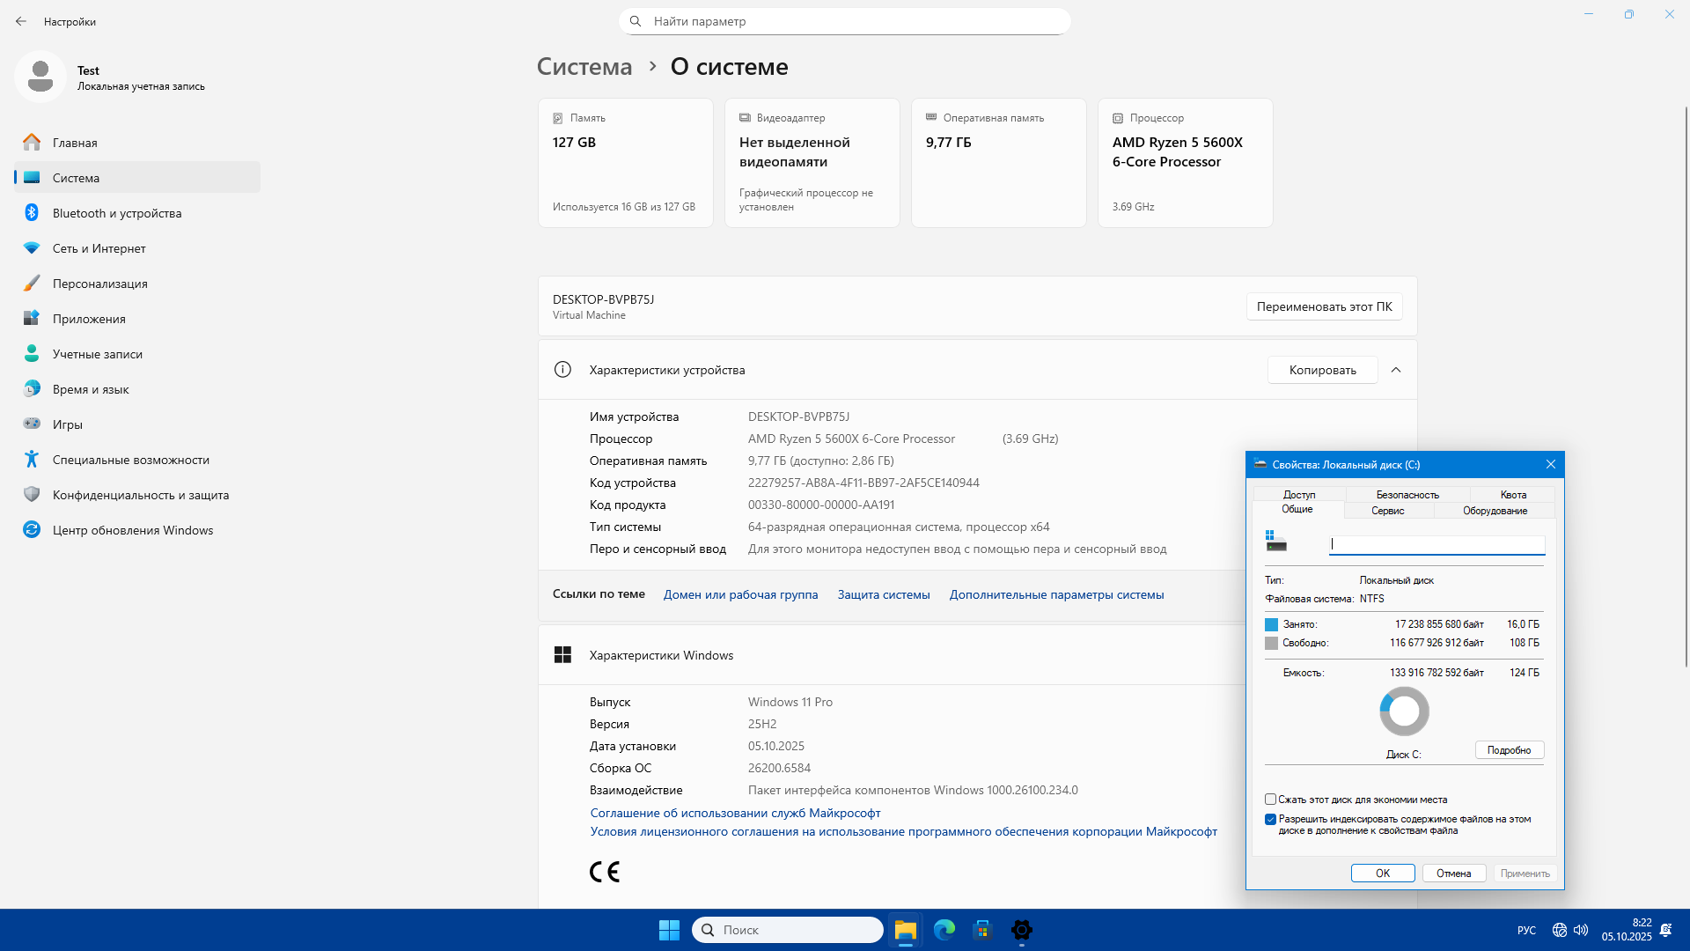Select the Accessibility sidebar icon
This screenshot has width=1690, height=951.
tap(32, 460)
